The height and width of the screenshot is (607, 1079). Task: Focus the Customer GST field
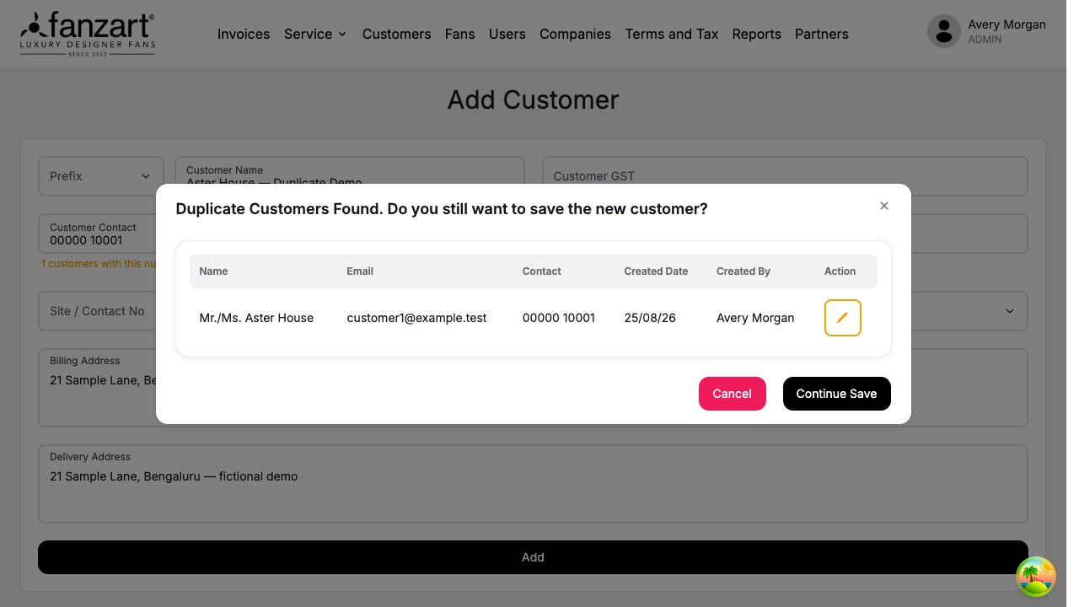click(x=785, y=176)
